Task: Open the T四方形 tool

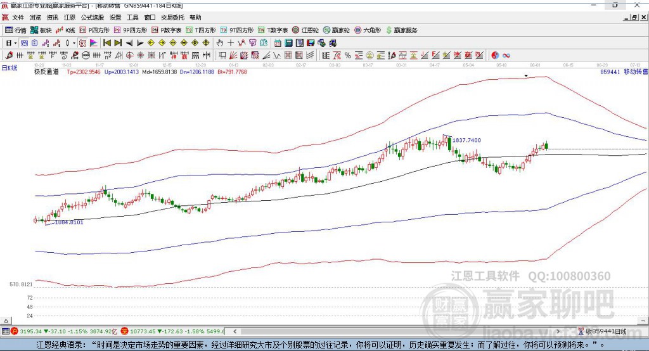Action: coord(201,30)
